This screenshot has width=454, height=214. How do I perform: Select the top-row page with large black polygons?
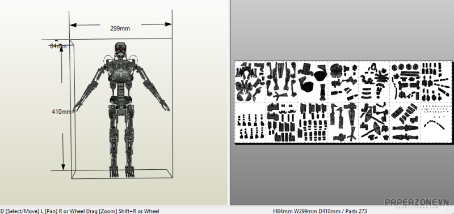click(313, 82)
